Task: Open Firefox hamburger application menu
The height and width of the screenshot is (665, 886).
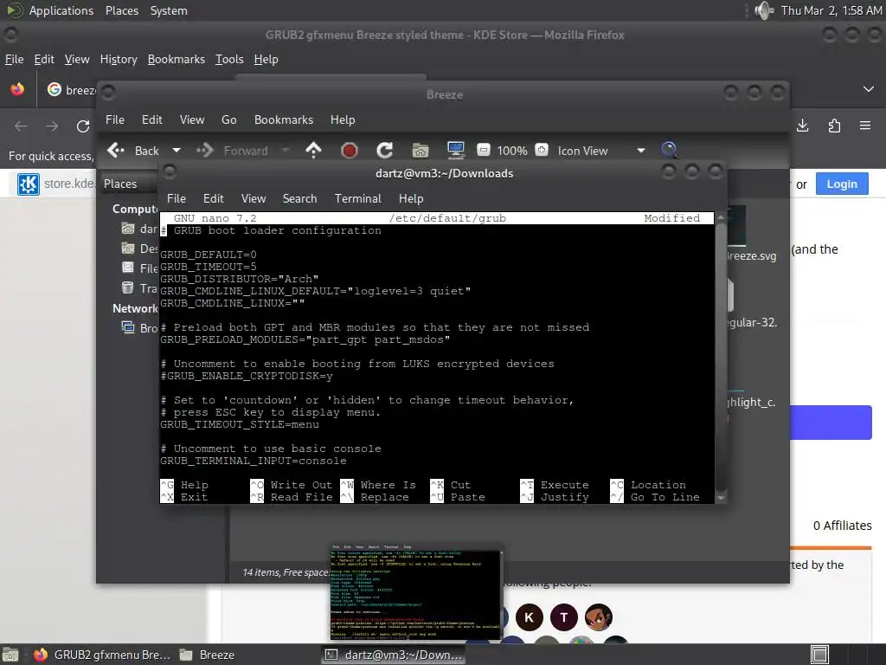Action: coord(865,126)
